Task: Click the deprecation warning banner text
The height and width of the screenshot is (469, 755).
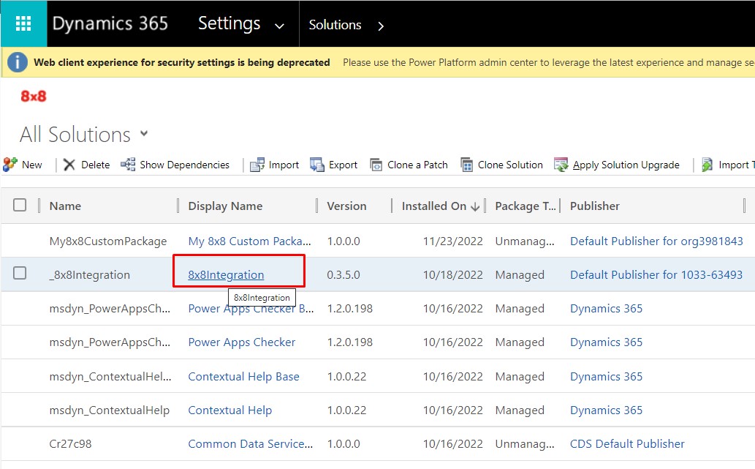Action: [181, 62]
